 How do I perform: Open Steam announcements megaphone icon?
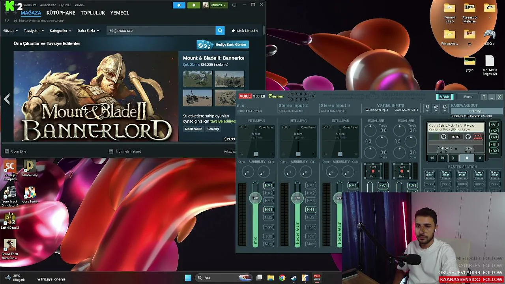coord(179,5)
